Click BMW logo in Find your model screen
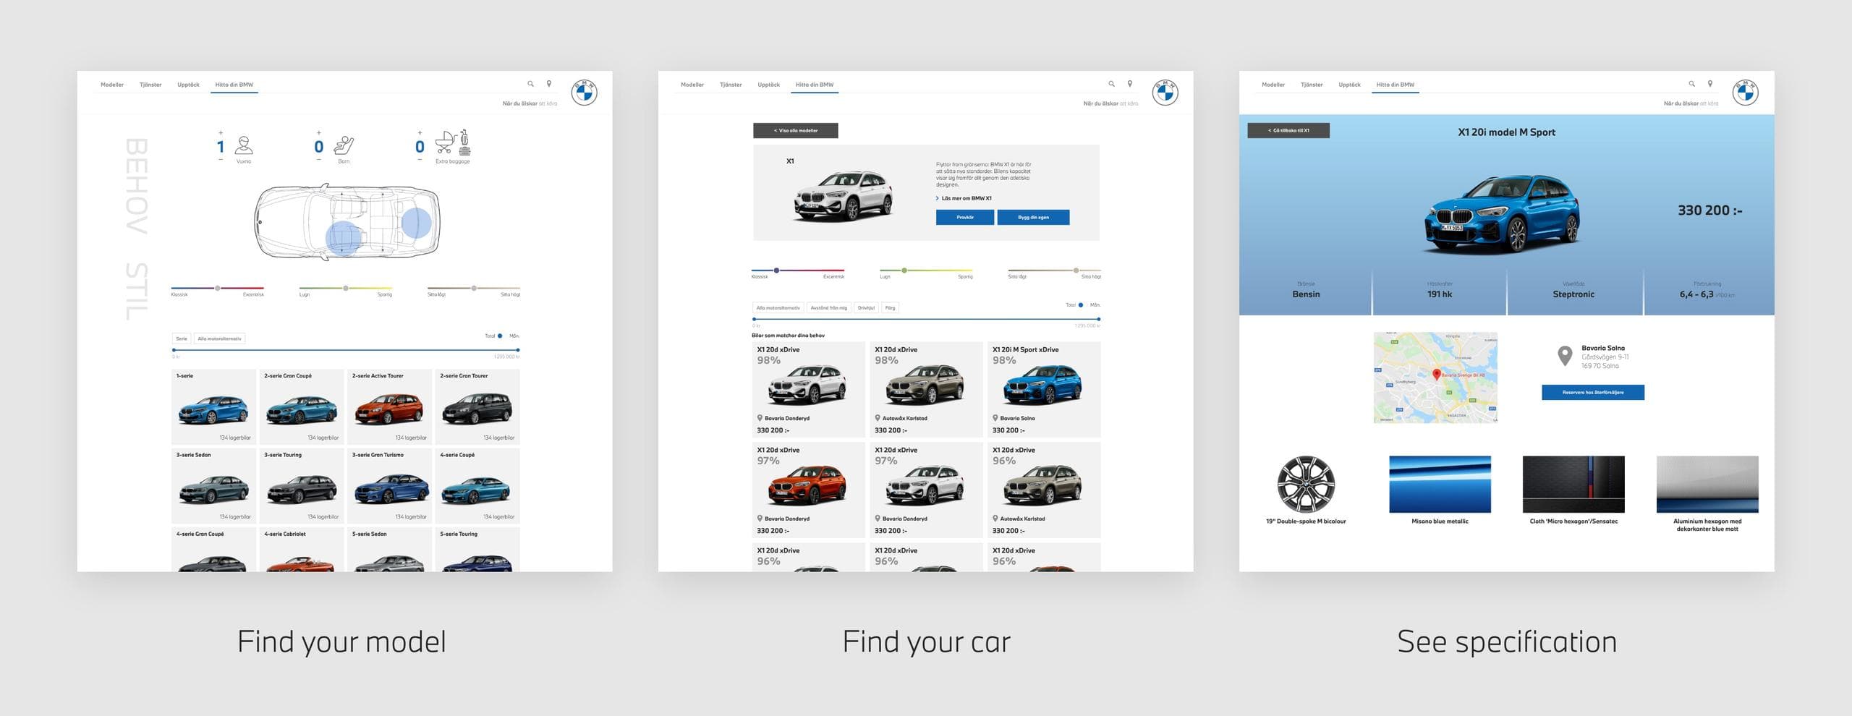The image size is (1852, 716). (x=584, y=93)
